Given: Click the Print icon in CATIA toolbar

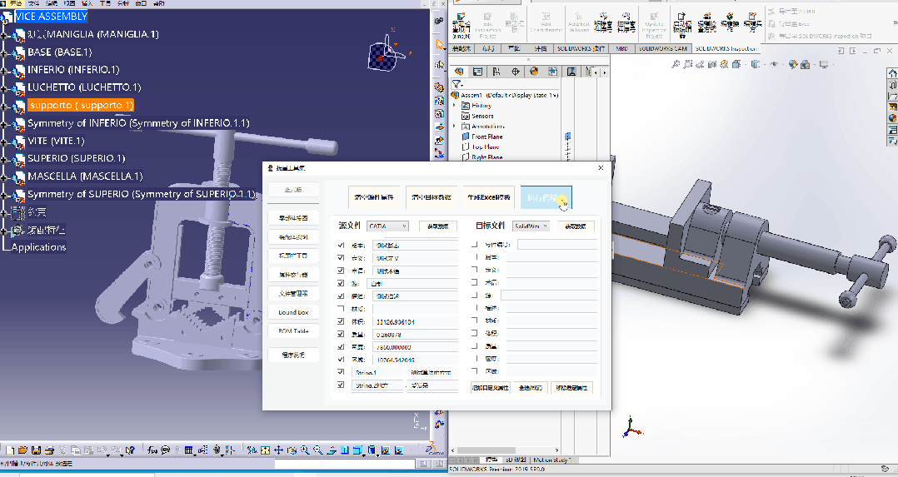Looking at the screenshot, I should click(x=47, y=450).
